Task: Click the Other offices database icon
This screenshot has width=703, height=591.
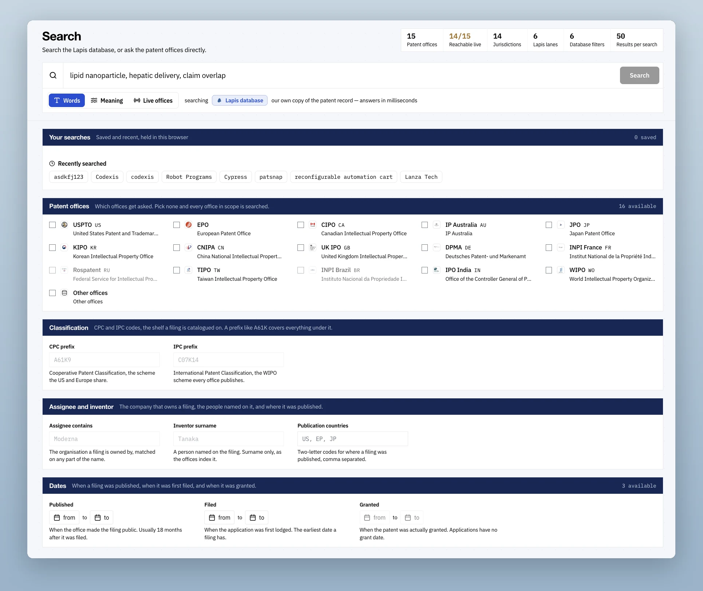Action: [x=64, y=293]
